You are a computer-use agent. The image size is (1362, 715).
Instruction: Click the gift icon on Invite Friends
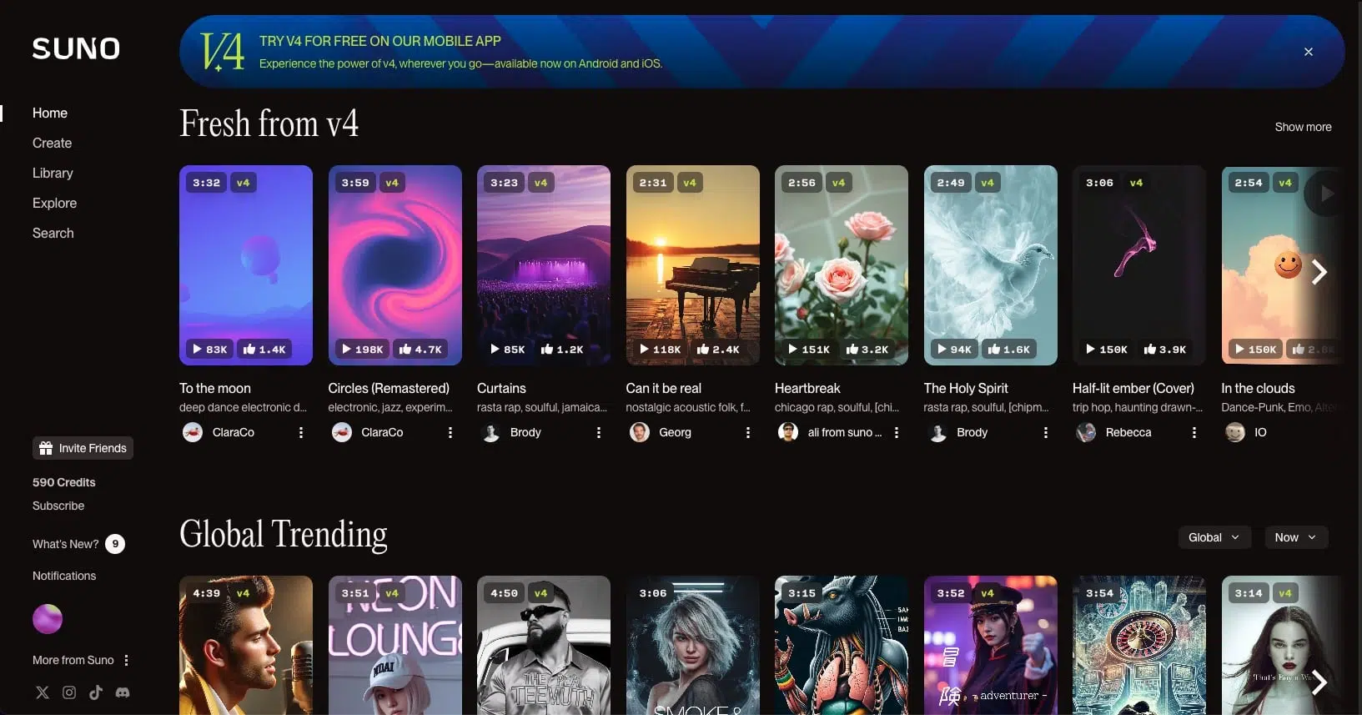tap(46, 448)
